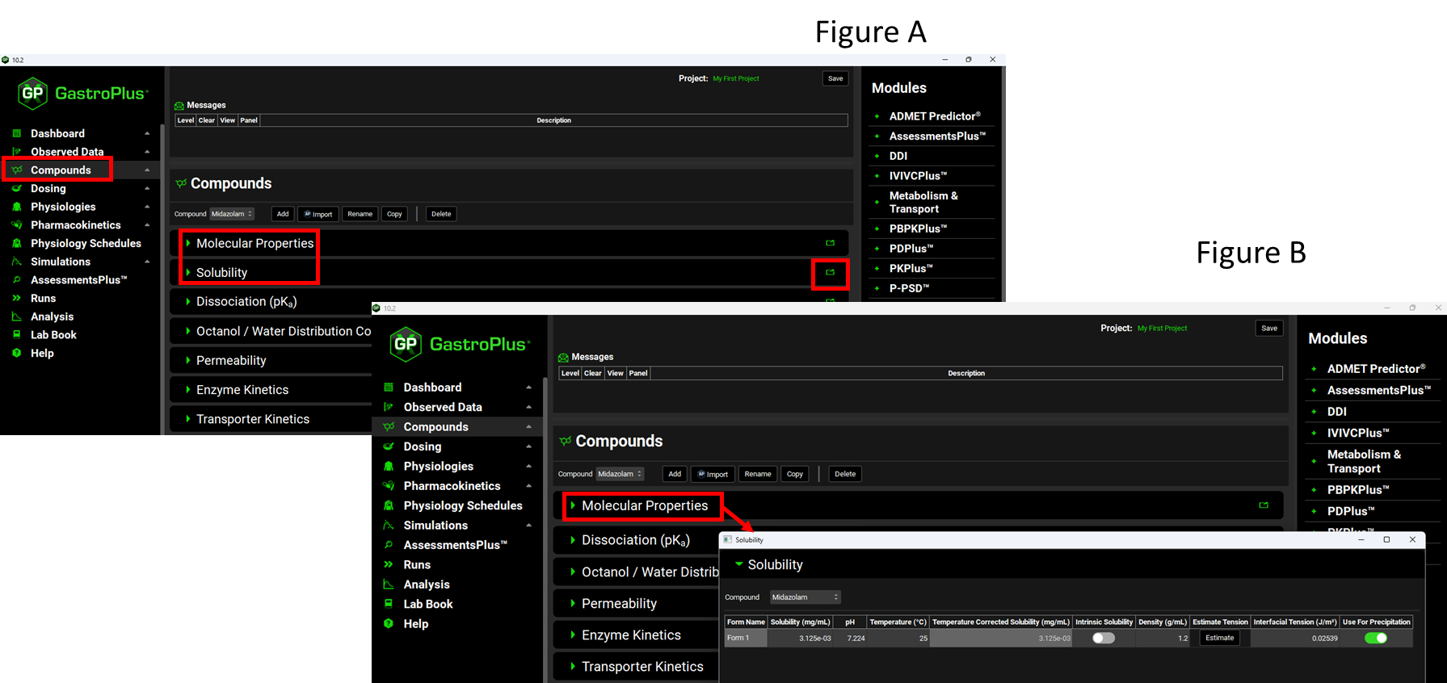Click the Density value field for Form 1

click(x=1163, y=638)
